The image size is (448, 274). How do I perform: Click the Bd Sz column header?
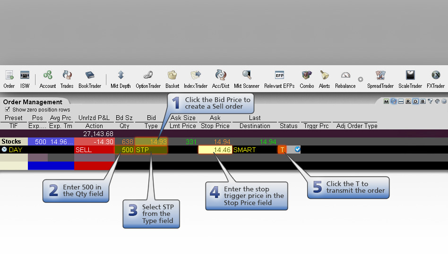tap(124, 118)
